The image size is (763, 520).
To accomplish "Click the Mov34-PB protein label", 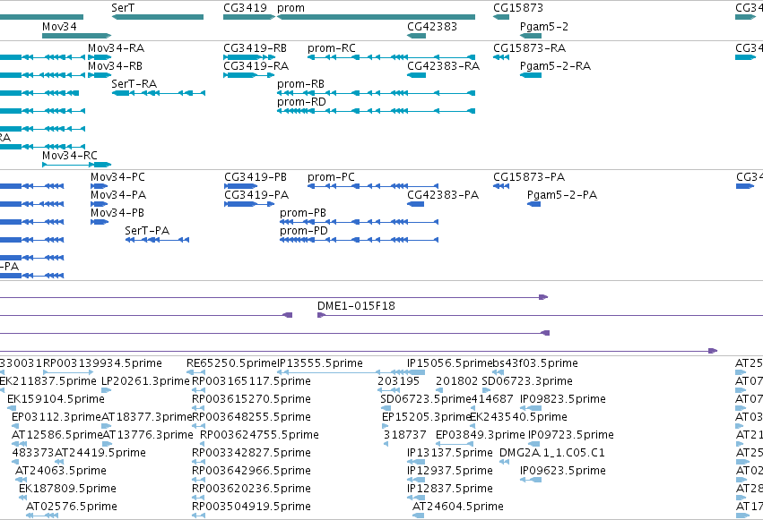I will coord(117,213).
